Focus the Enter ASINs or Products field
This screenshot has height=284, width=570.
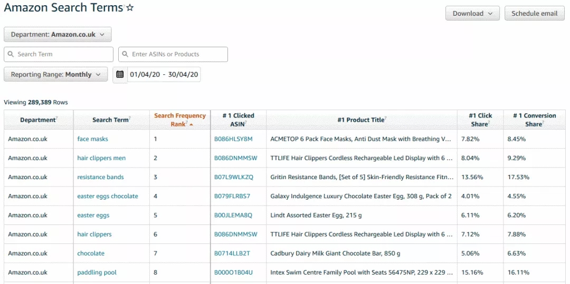pos(173,54)
